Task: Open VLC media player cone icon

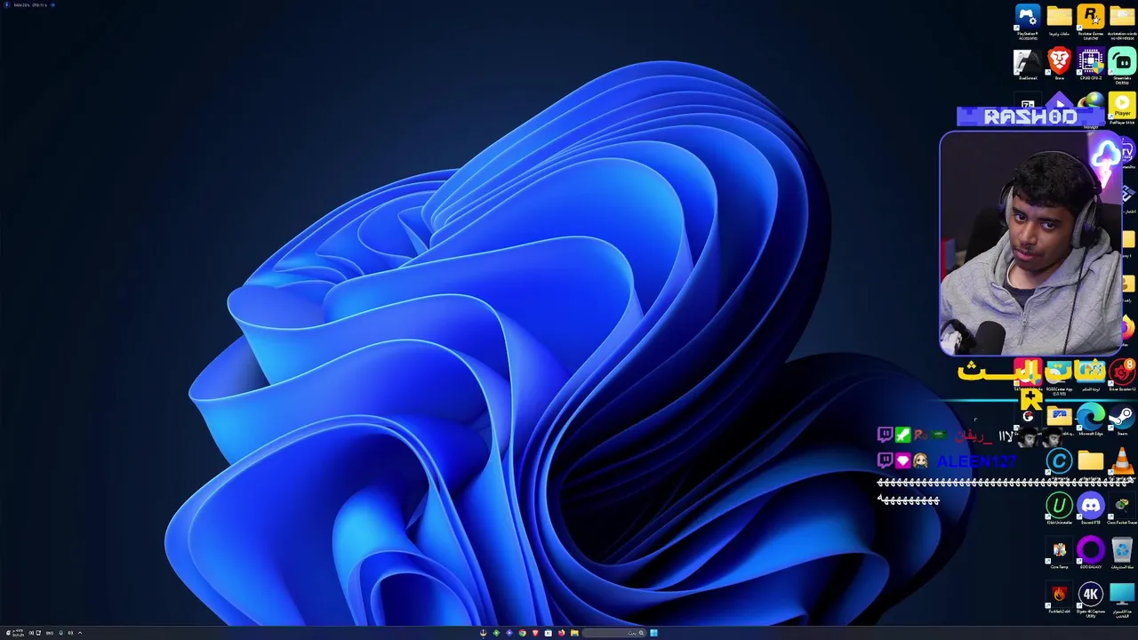Action: 1122,460
